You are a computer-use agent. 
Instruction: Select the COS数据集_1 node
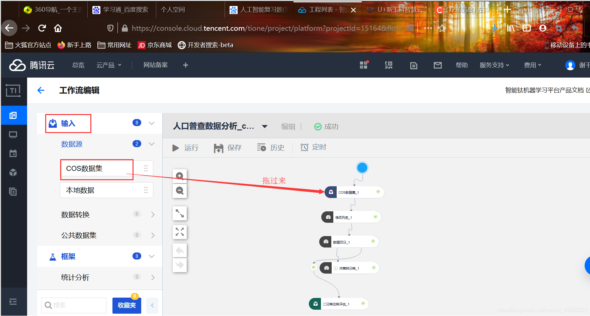(x=354, y=192)
